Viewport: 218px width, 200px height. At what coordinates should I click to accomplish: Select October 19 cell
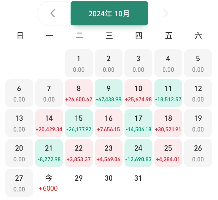[x=198, y=123]
